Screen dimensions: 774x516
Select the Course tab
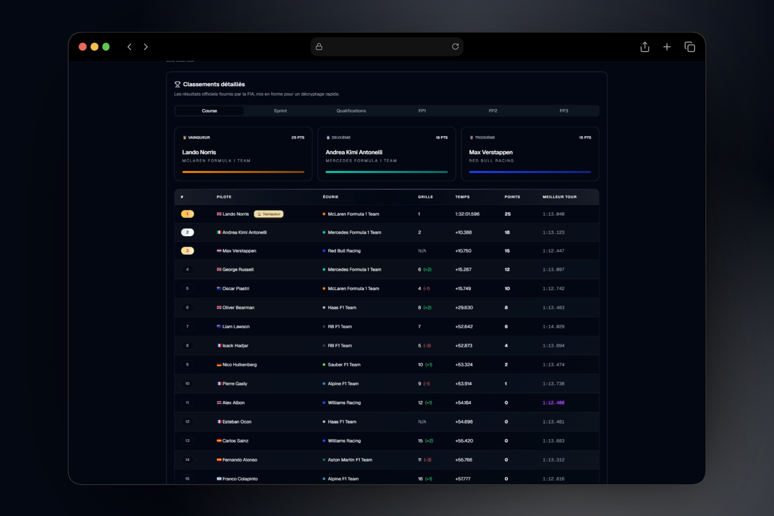coord(209,111)
